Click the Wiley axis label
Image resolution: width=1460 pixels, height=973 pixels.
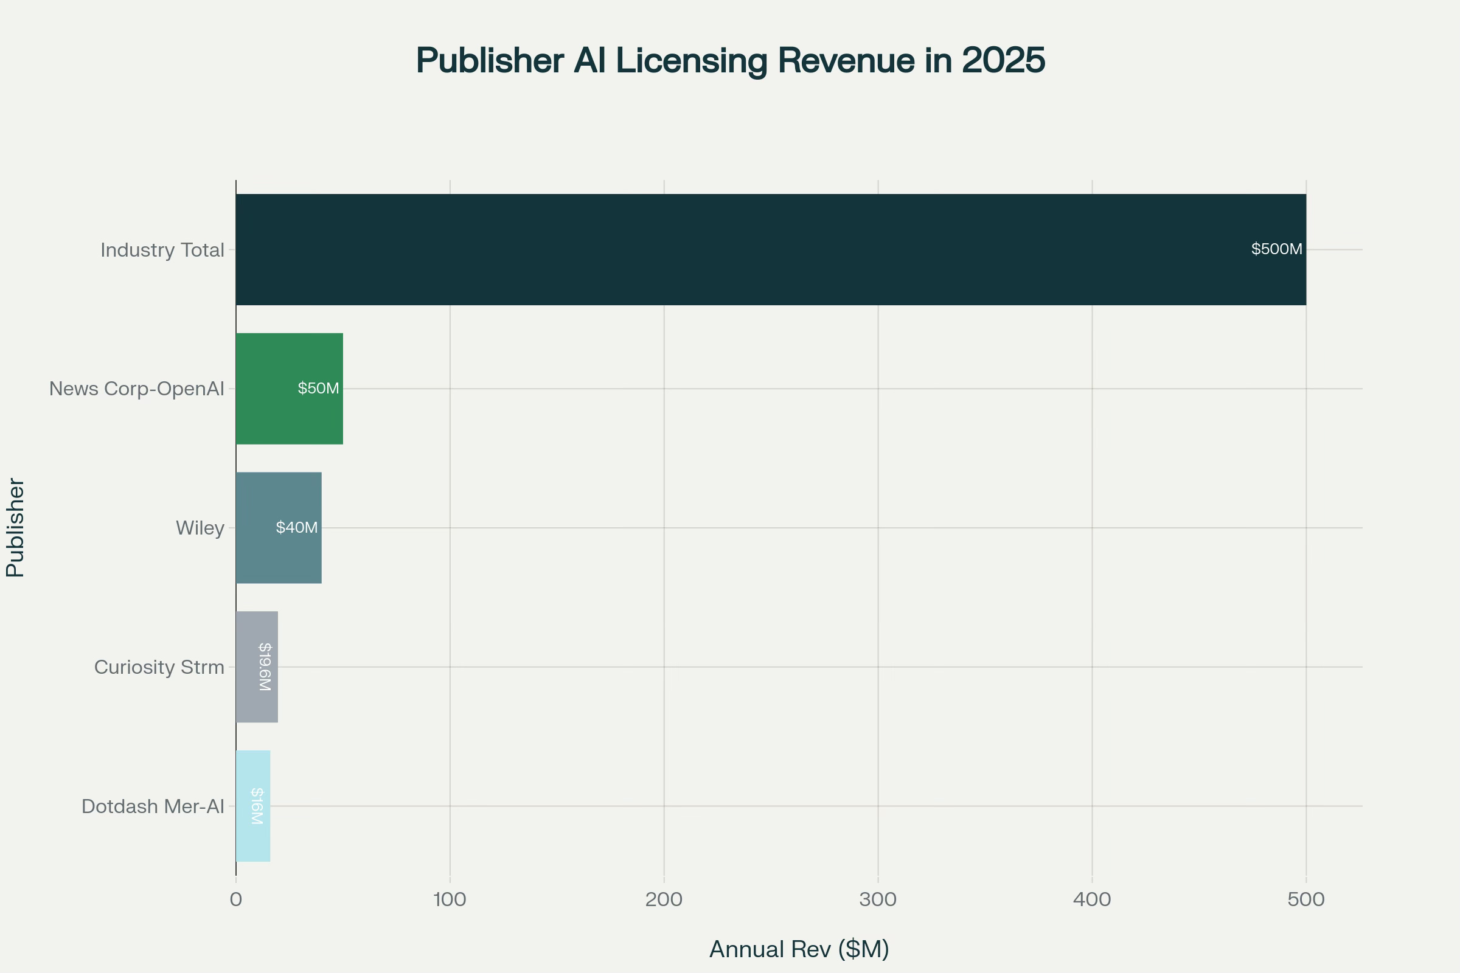click(x=200, y=528)
